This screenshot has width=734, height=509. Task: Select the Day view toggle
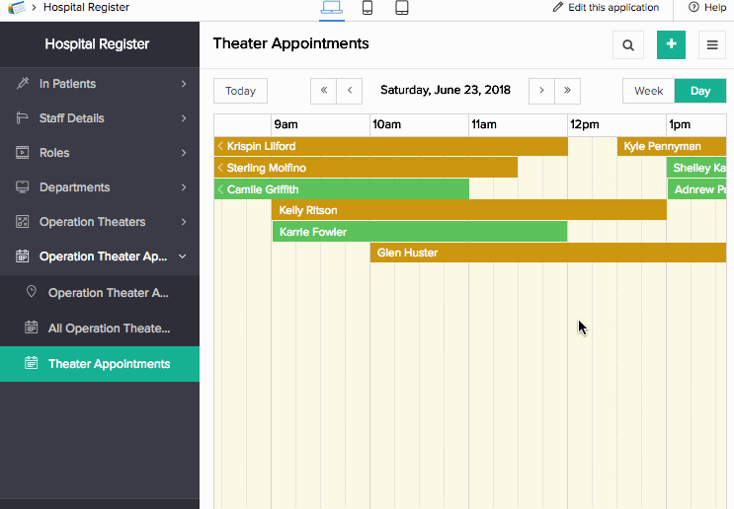point(700,91)
